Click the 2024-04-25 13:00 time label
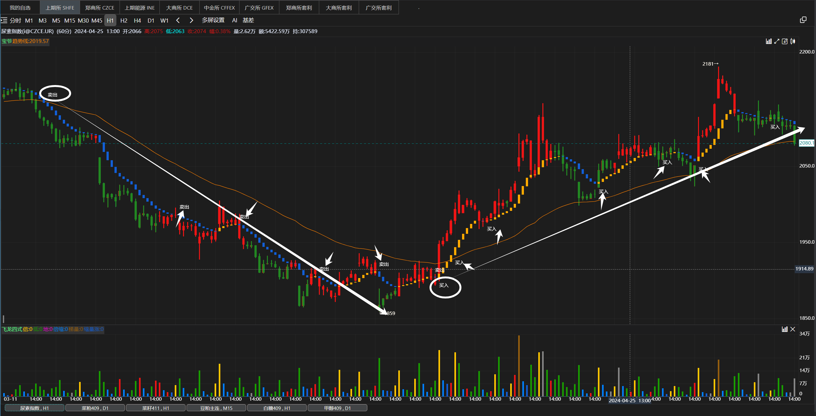 tap(629, 400)
